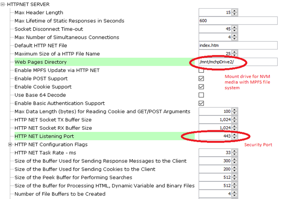The width and height of the screenshot is (282, 199).
Task: Select the Web Pages Directory row label
Action: [41, 62]
